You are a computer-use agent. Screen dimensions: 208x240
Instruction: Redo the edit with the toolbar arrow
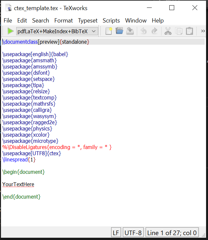click(x=154, y=31)
